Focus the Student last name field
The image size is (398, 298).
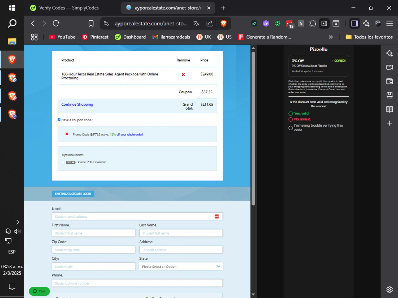click(181, 233)
